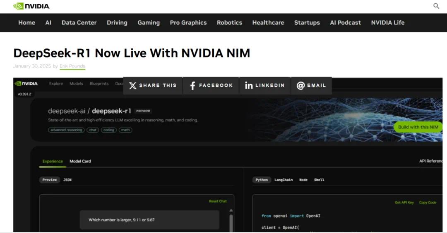Viewport: 447px width, 233px height.
Task: Share the article via Email
Action: 311,86
